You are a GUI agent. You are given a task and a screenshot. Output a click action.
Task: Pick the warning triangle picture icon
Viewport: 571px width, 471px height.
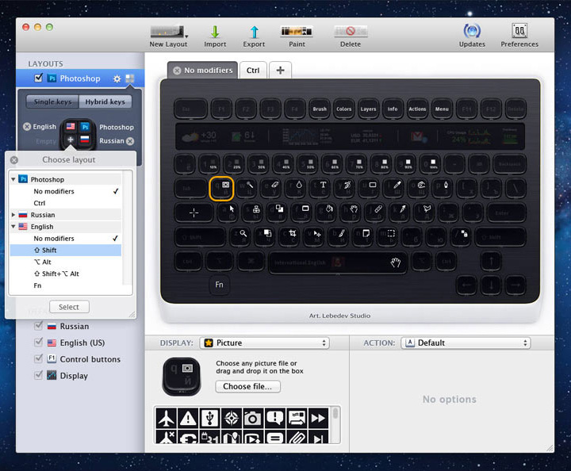(188, 418)
